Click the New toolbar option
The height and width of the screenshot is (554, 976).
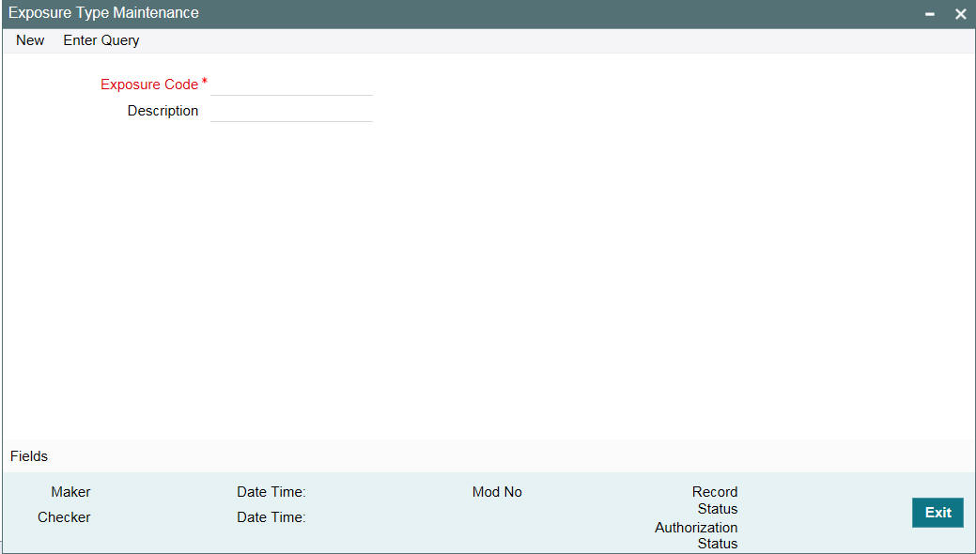pos(30,40)
